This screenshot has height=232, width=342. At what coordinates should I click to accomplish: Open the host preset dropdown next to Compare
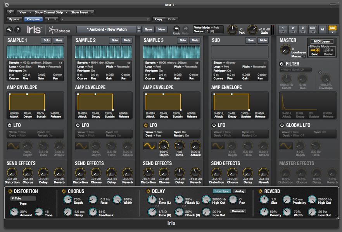(105, 19)
